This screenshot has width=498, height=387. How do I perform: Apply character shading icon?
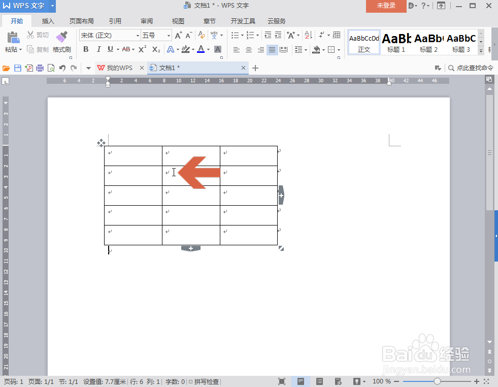point(218,49)
